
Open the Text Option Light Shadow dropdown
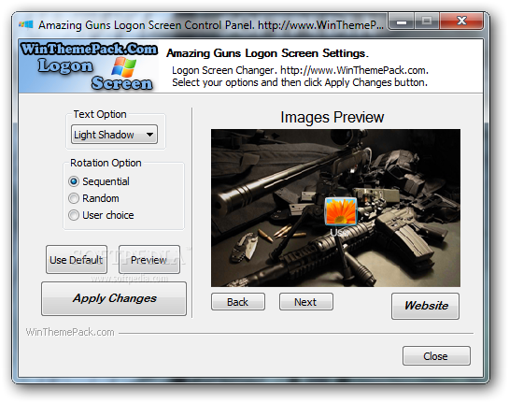pos(114,135)
